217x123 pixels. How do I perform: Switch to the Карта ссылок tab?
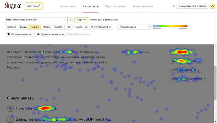click(x=68, y=6)
